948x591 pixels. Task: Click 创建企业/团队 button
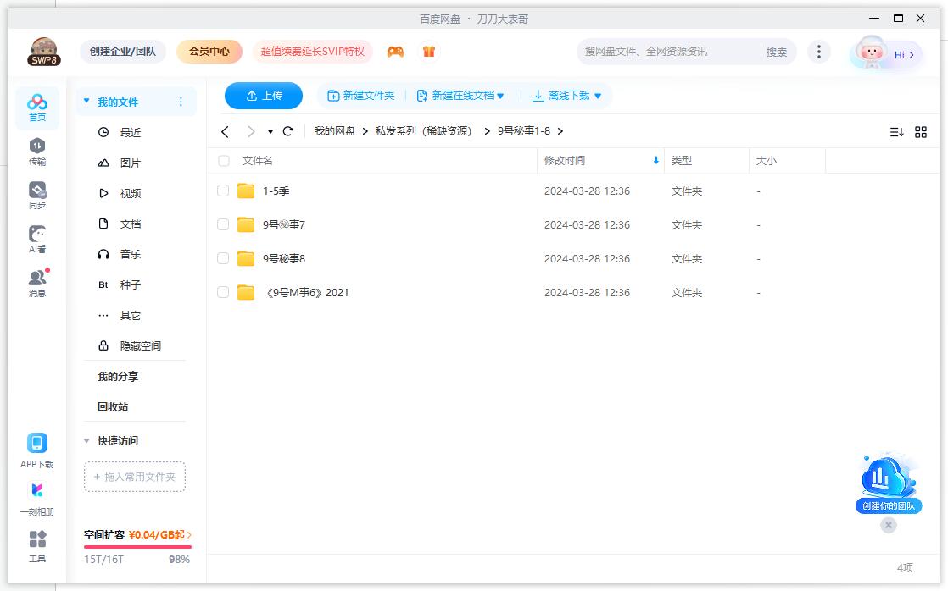[123, 52]
